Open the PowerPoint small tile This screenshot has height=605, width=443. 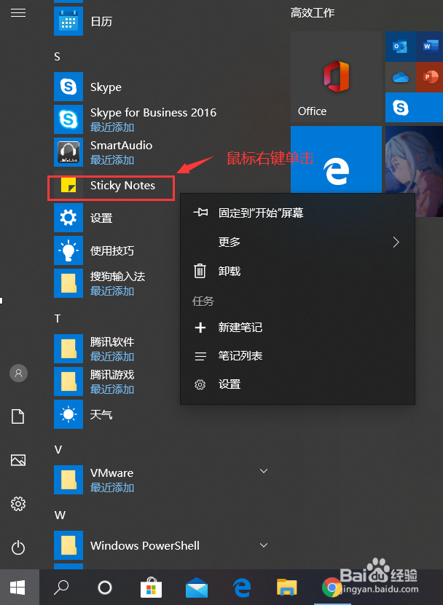click(x=429, y=77)
